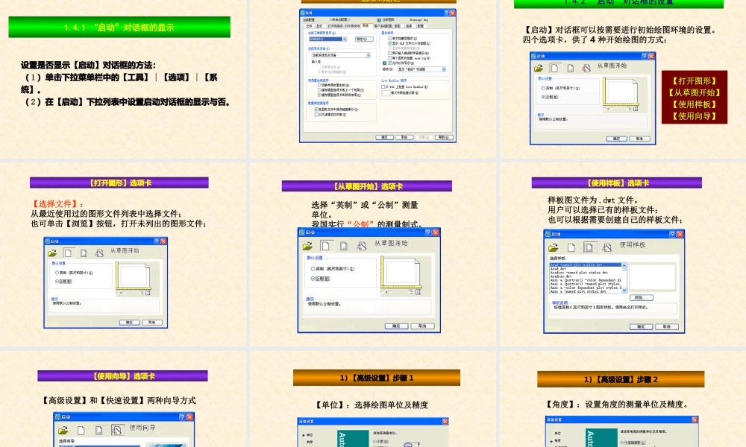The image size is (746, 447).
Task: Click Open Drawing folder icon in 1.4.2 slide dialog
Action: [539, 68]
